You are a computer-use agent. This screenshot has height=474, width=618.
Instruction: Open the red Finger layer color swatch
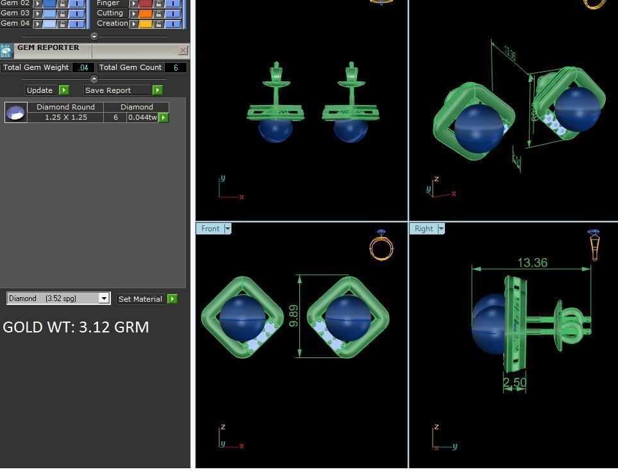point(146,4)
